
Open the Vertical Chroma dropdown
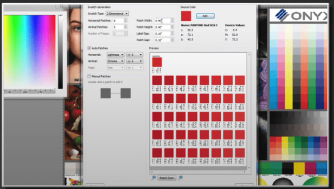pos(115,61)
